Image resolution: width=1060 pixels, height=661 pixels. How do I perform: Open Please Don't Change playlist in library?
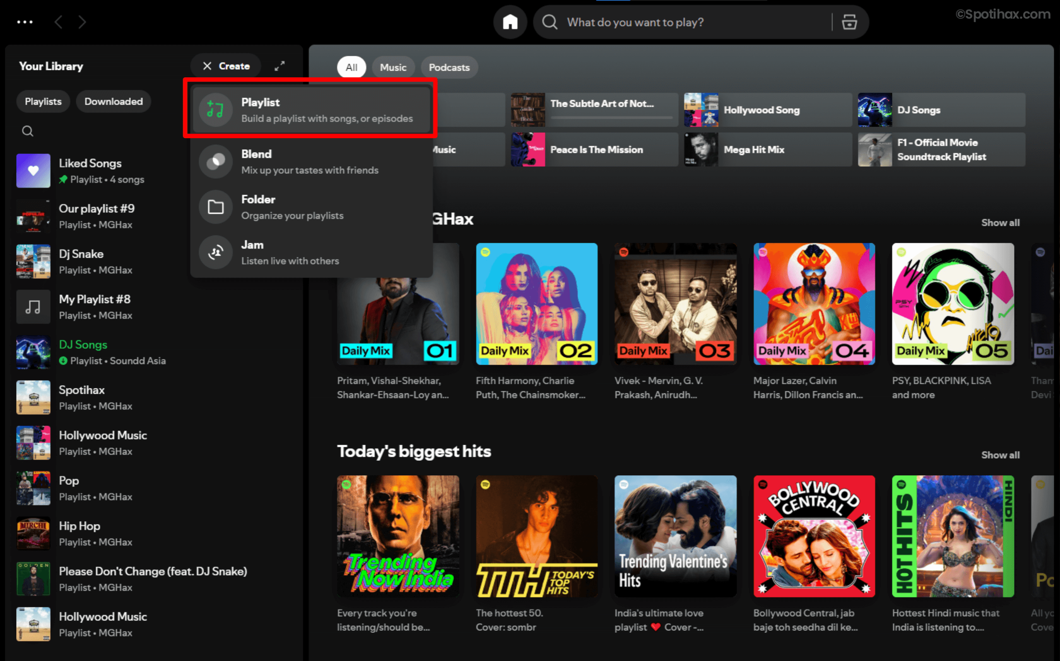[x=153, y=579]
